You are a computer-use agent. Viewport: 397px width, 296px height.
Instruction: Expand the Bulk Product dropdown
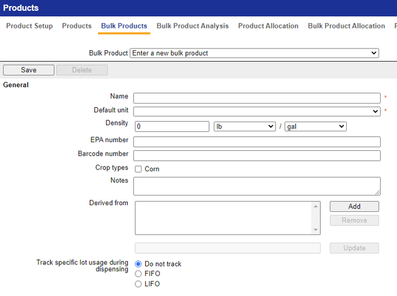pos(254,53)
